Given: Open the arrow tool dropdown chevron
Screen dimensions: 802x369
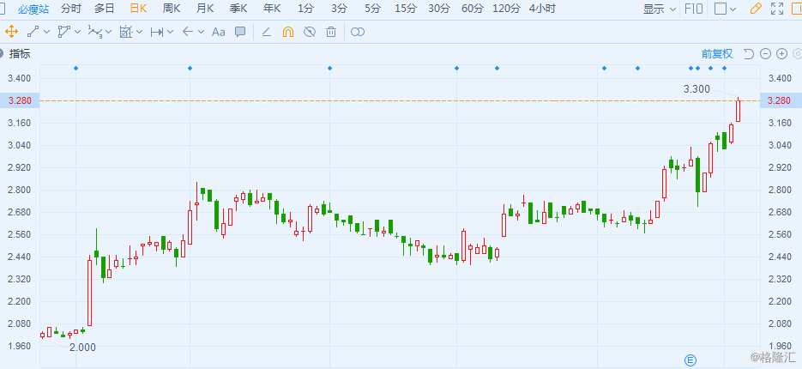Looking at the screenshot, I should (201, 33).
